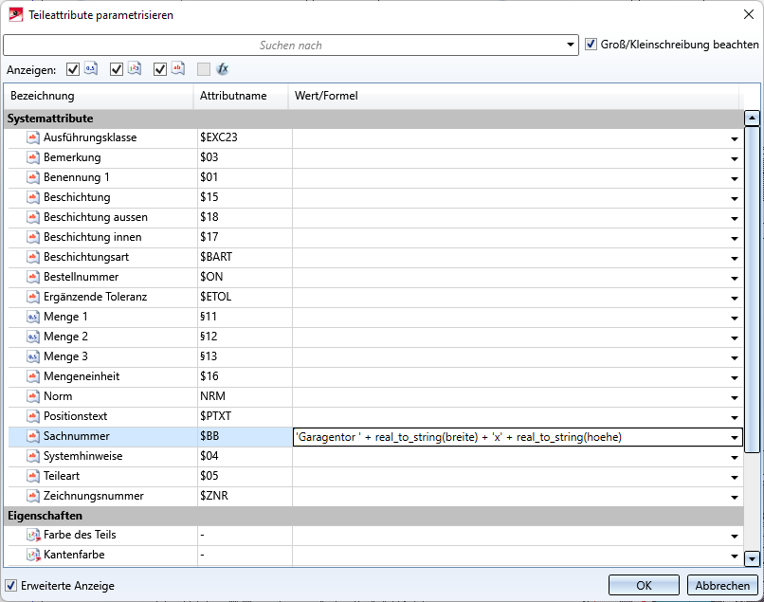Confirm with the OK button
The width and height of the screenshot is (764, 602).
point(644,585)
